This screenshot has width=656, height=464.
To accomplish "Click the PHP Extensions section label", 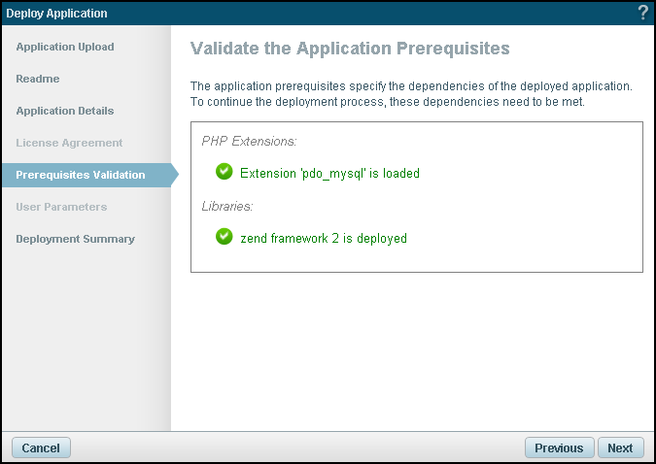I will coord(248,142).
